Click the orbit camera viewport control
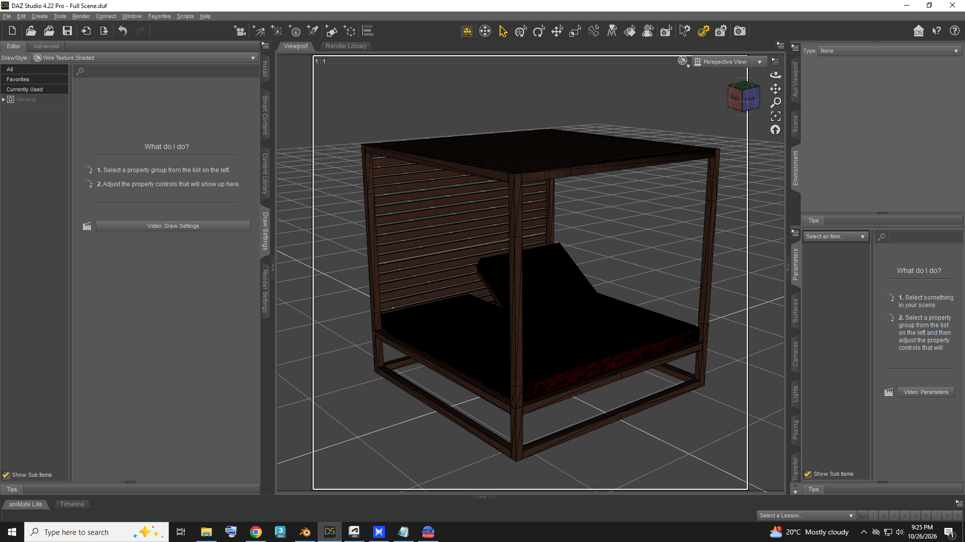The width and height of the screenshot is (965, 542). pos(776,75)
